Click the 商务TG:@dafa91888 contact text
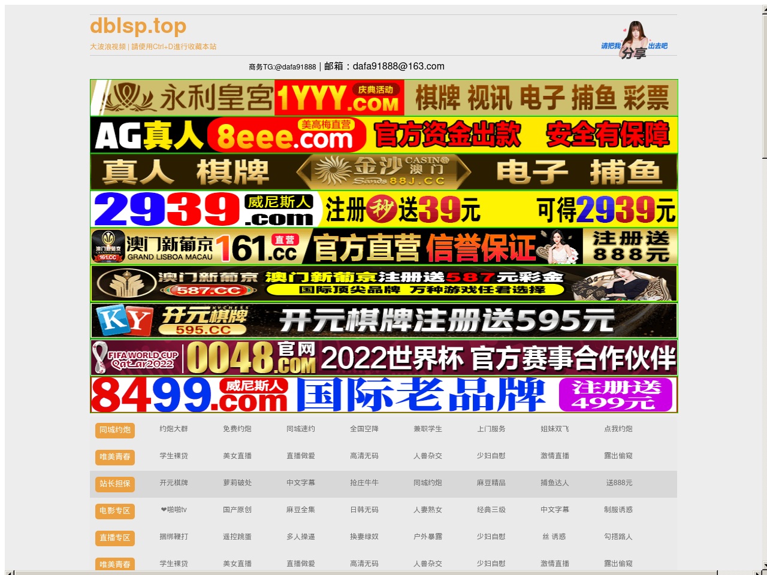 [x=282, y=67]
